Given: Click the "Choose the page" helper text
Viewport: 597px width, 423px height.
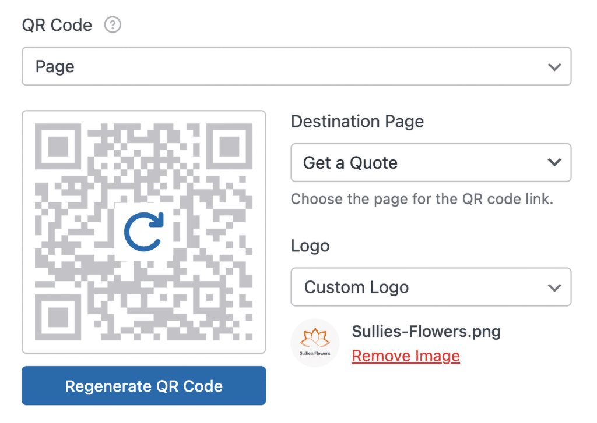Looking at the screenshot, I should [x=422, y=199].
